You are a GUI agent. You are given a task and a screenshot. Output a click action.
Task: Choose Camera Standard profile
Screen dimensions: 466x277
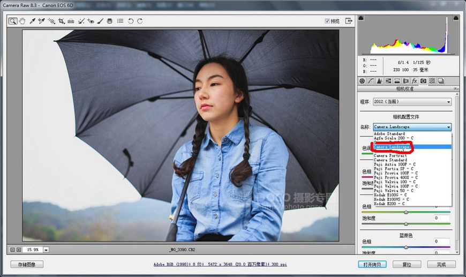coord(412,160)
